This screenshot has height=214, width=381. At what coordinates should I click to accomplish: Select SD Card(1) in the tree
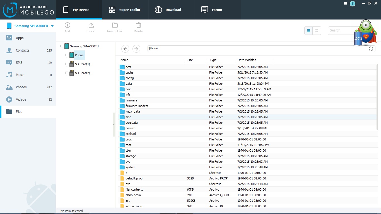point(82,64)
